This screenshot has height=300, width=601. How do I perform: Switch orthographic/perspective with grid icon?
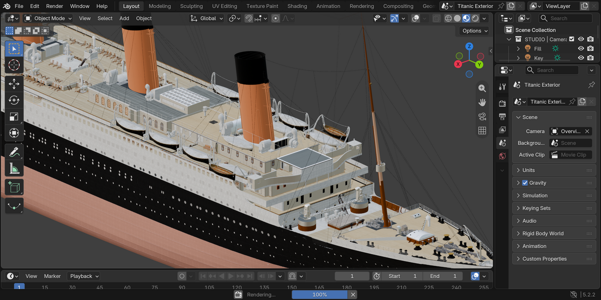point(482,130)
